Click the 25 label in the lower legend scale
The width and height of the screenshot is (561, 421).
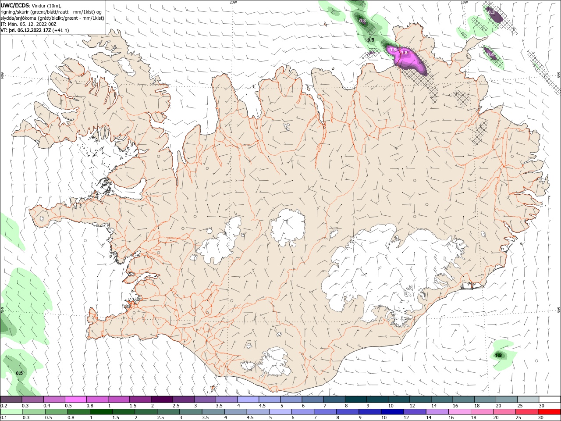point(519,417)
